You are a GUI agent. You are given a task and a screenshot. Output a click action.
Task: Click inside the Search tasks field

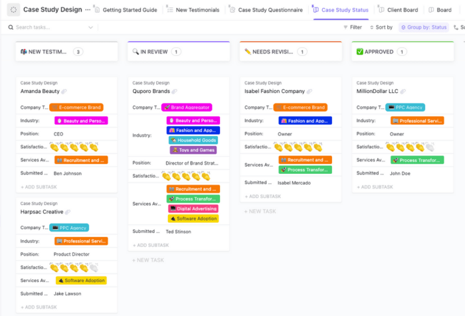[x=52, y=27]
